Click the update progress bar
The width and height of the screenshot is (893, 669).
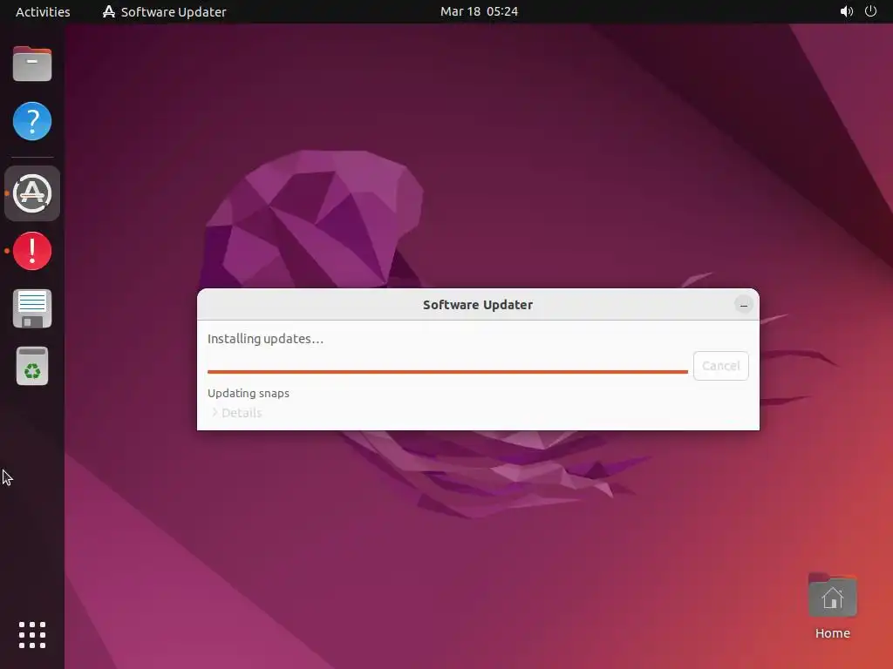pos(447,371)
